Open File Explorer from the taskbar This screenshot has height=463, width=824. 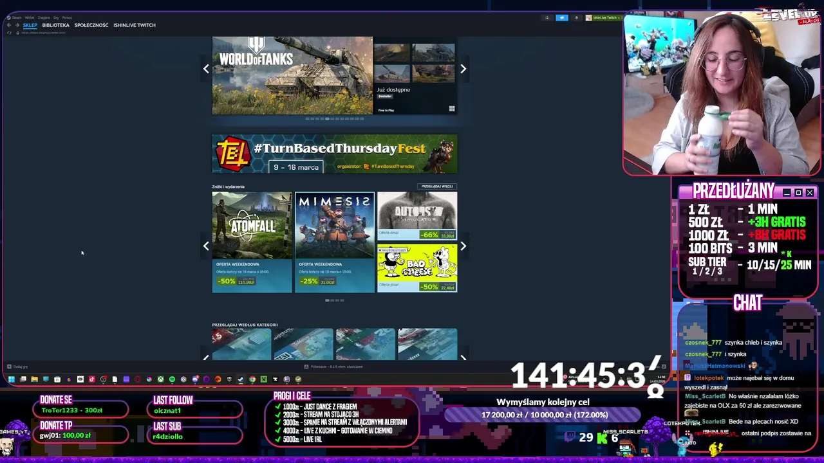coord(35,379)
